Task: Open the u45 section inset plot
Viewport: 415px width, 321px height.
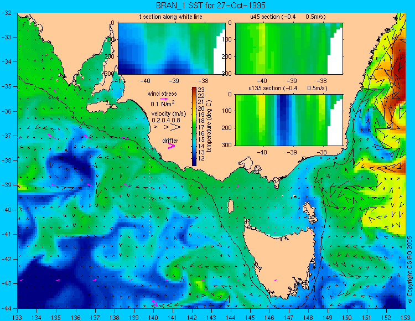Action: (289, 49)
